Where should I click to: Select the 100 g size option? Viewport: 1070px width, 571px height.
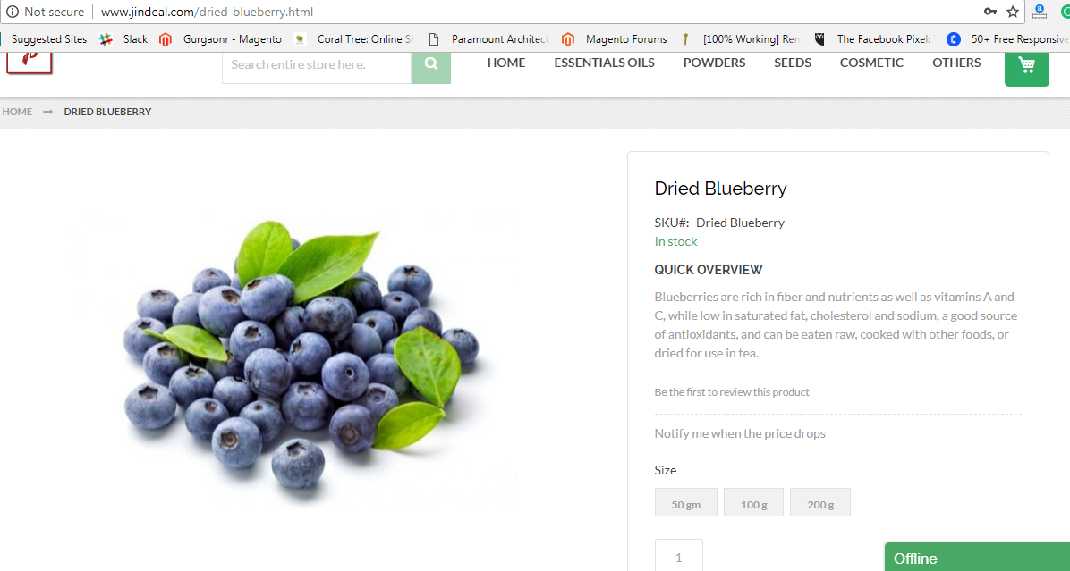coord(753,502)
